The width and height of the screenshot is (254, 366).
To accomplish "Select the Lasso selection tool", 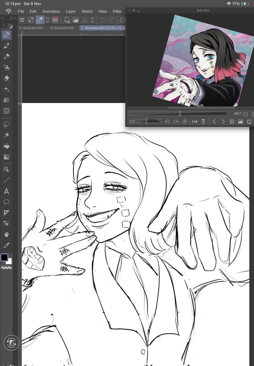I will 6,124.
